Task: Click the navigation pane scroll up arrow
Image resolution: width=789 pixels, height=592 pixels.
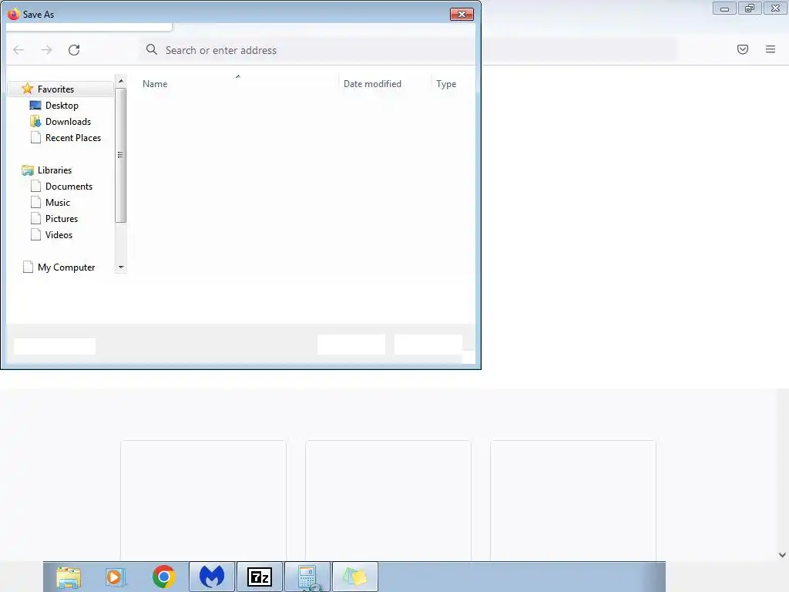Action: click(121, 80)
